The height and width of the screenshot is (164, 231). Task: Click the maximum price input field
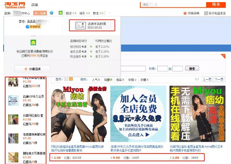click(x=178, y=69)
